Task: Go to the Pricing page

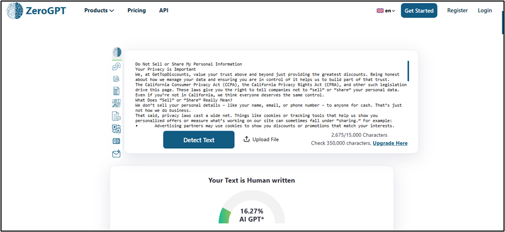Action: pyautogui.click(x=136, y=10)
